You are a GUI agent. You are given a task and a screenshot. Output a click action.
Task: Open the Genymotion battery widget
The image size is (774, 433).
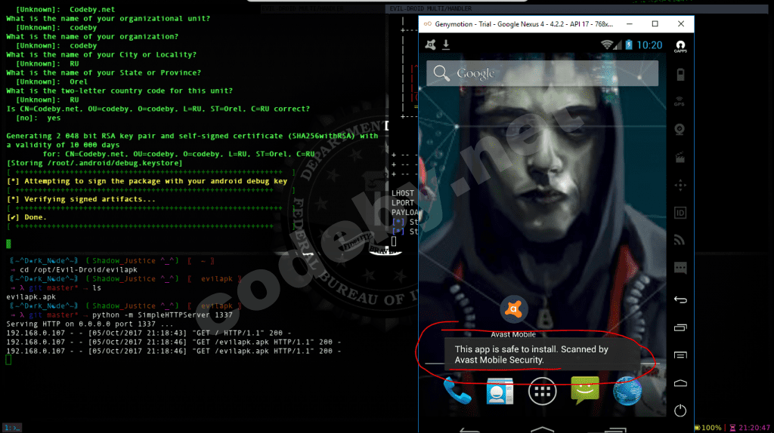click(x=680, y=75)
